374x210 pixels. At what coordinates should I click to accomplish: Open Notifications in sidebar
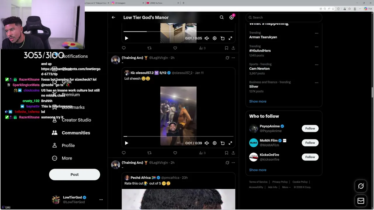tap(70, 56)
